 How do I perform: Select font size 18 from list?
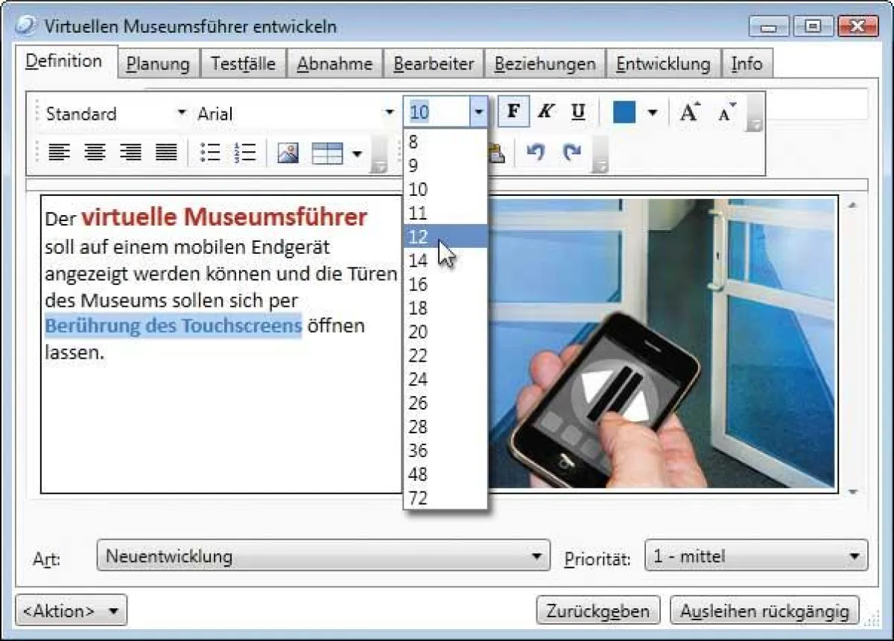click(446, 308)
